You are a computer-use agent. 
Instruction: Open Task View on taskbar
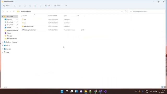click(x=71, y=91)
